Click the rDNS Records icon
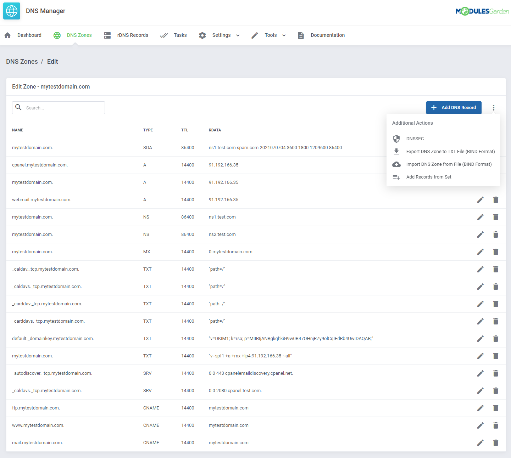511x458 pixels. [107, 35]
